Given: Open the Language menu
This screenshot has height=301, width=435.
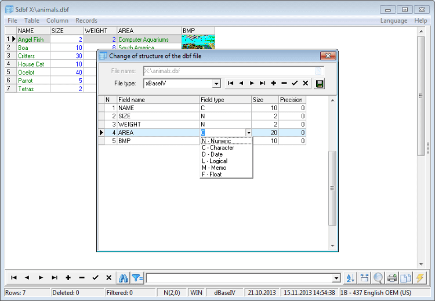Looking at the screenshot, I should [393, 20].
